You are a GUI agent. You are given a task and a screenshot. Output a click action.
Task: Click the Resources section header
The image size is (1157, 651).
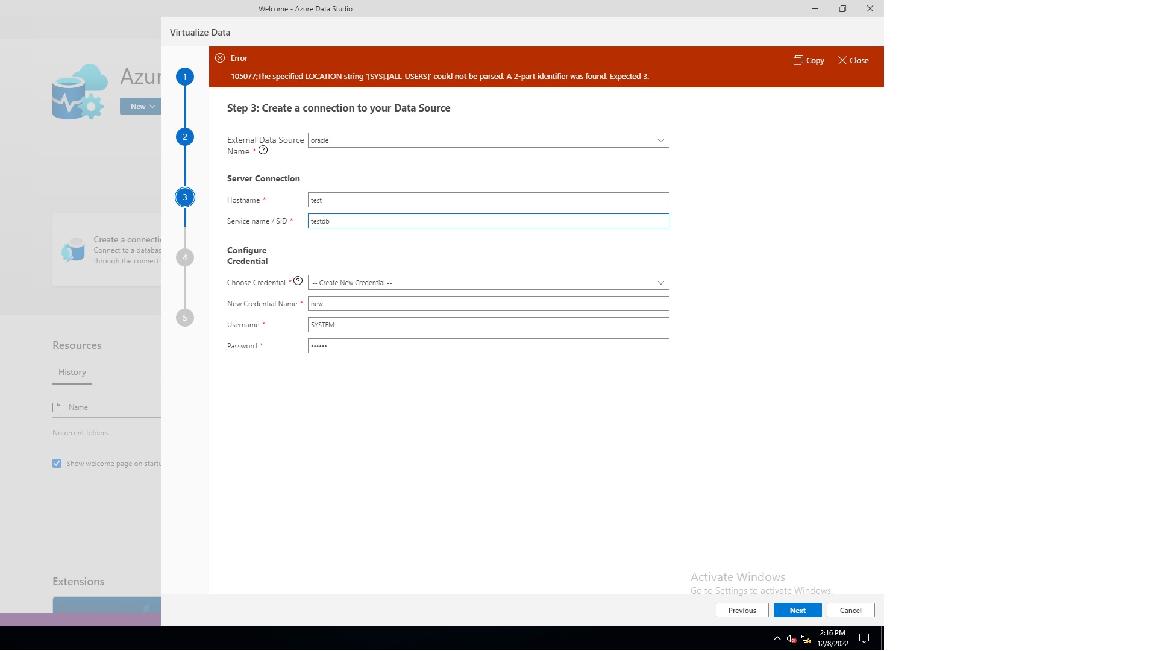click(x=77, y=344)
